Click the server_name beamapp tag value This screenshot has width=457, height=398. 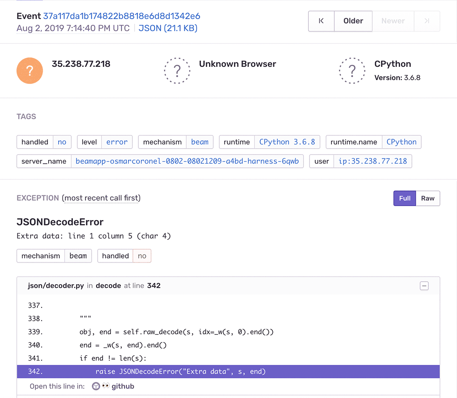pos(187,161)
